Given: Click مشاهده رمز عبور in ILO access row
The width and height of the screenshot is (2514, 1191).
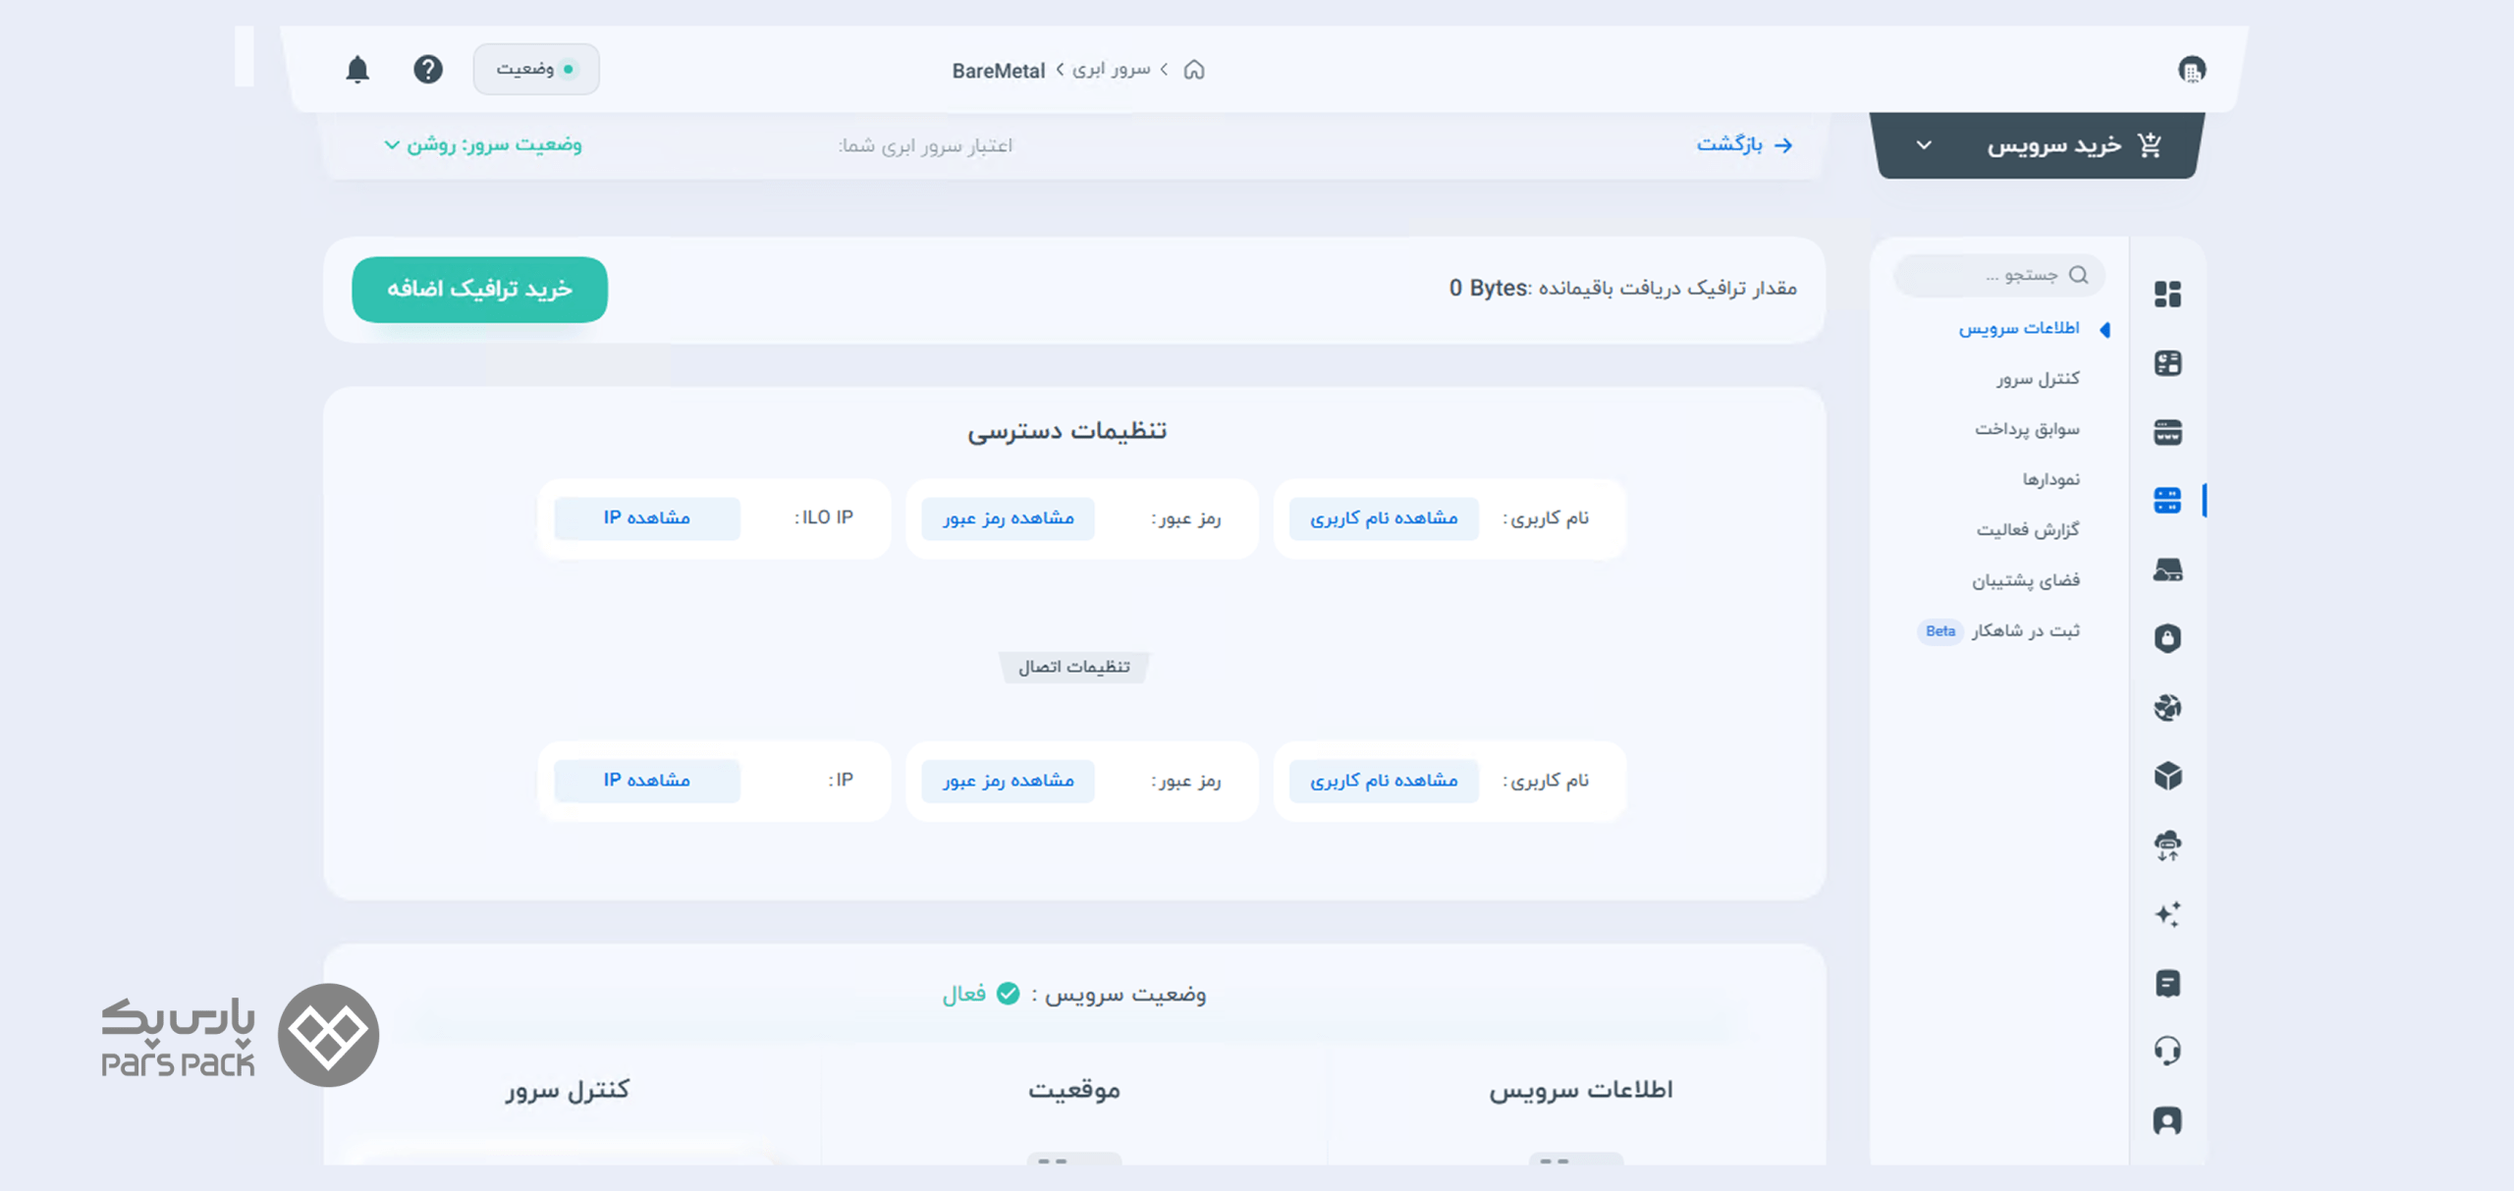Looking at the screenshot, I should click(x=1009, y=518).
